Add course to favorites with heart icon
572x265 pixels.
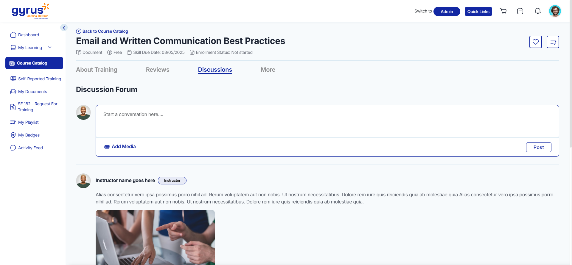[535, 42]
